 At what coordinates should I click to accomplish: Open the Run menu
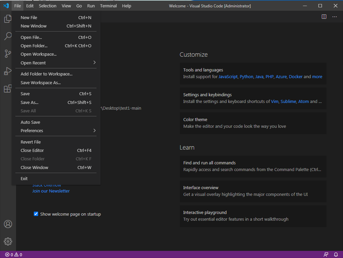click(91, 6)
